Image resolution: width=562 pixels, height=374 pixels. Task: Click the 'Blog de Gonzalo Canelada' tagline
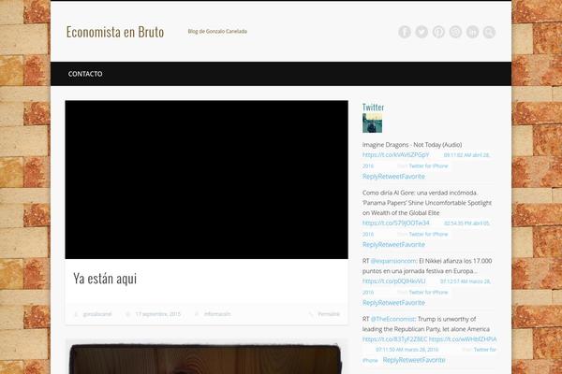tap(217, 31)
